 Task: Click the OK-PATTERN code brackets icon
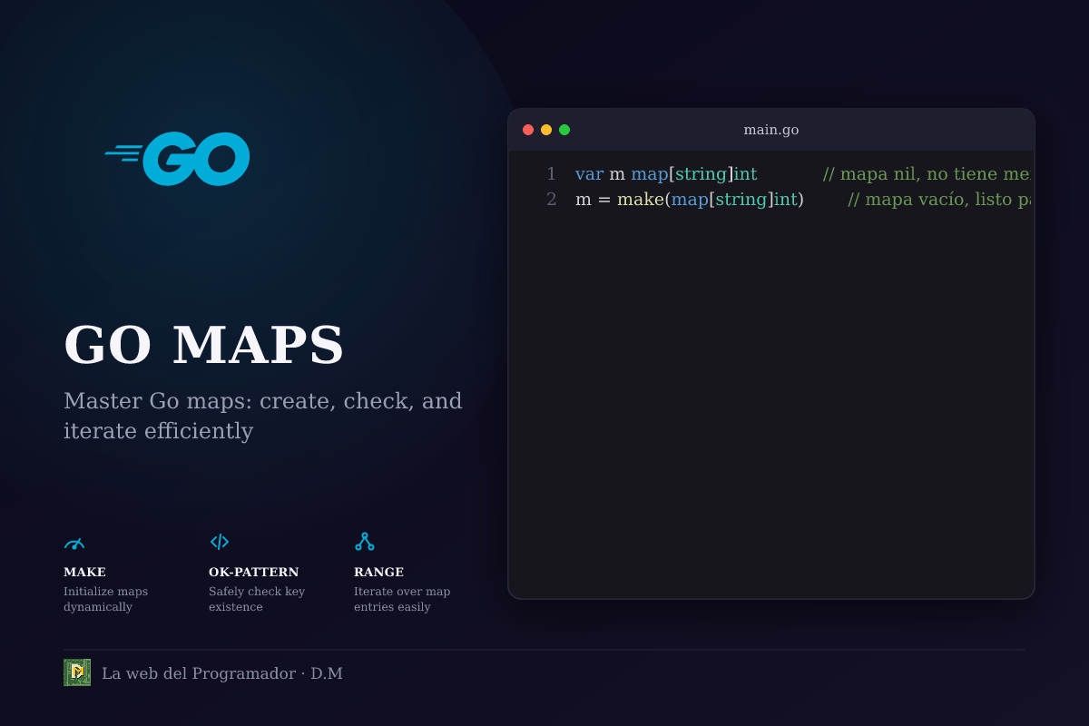(220, 542)
